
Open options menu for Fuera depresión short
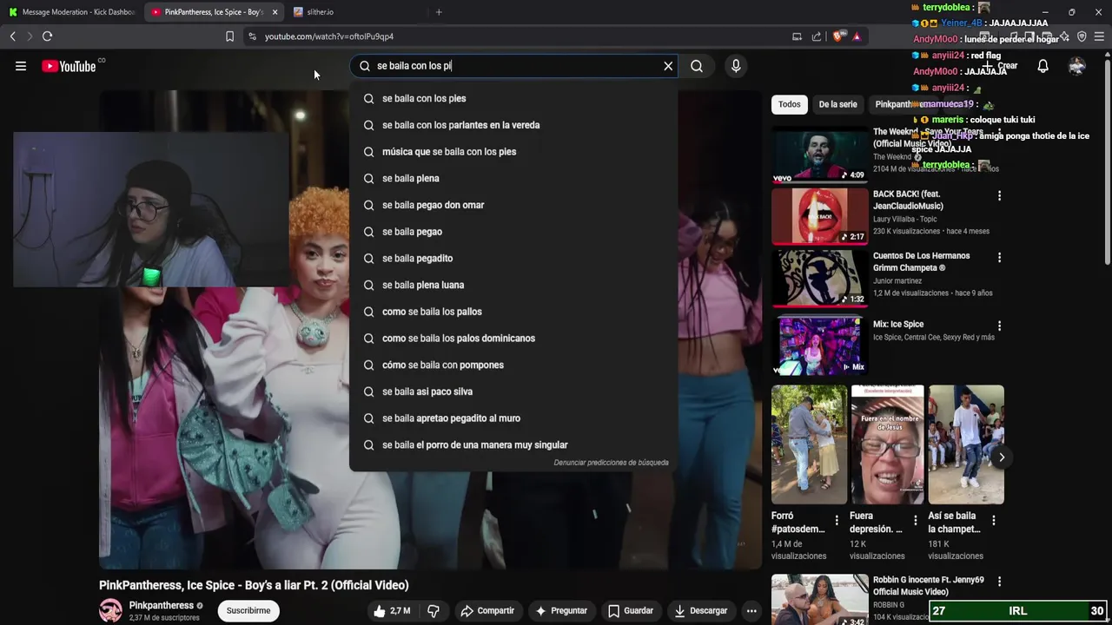(915, 521)
